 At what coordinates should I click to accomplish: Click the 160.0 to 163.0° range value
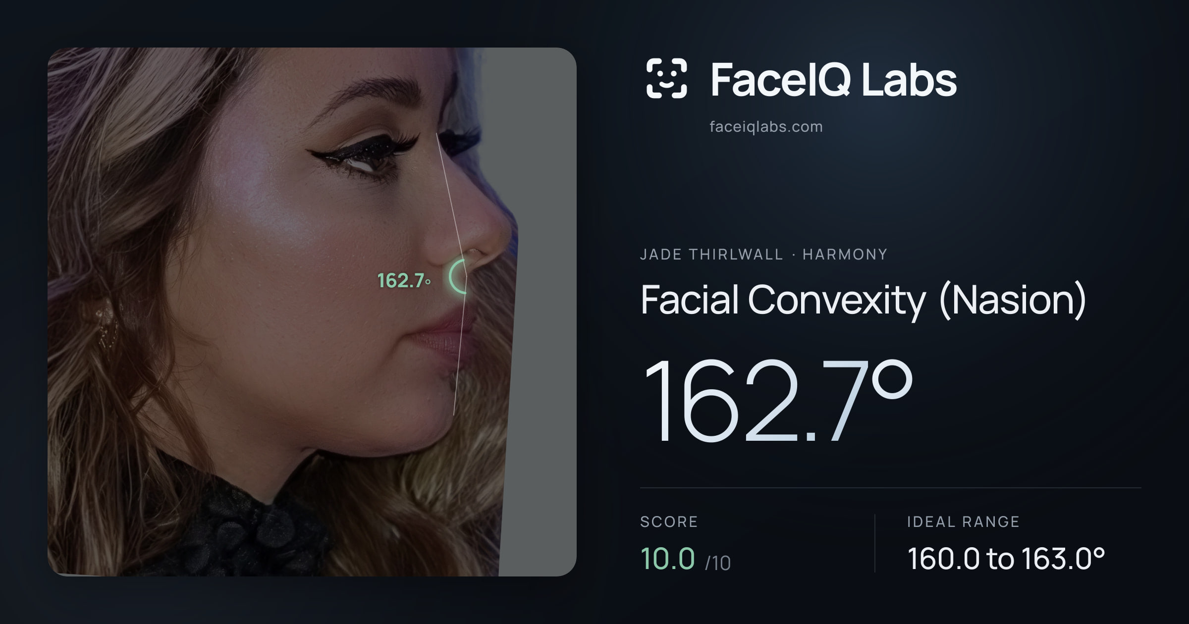(x=1006, y=559)
